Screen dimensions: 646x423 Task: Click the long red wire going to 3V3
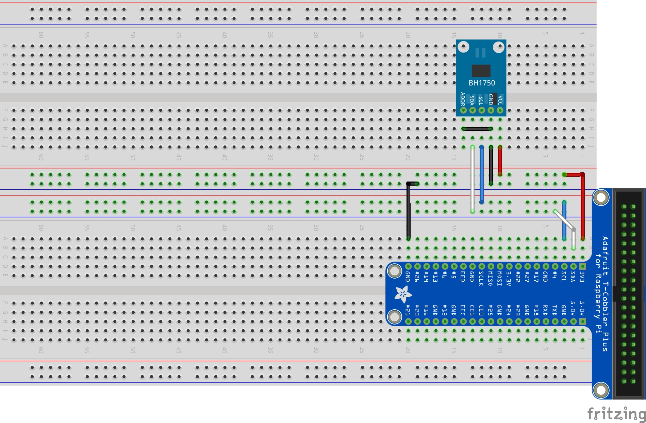tap(582, 208)
